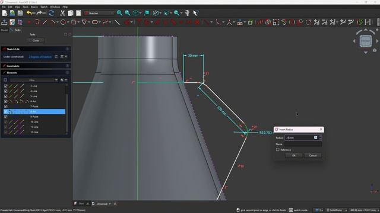Click the Fit Selection zoom icon
Image resolution: width=380 pixels, height=213 pixels.
(128, 13)
